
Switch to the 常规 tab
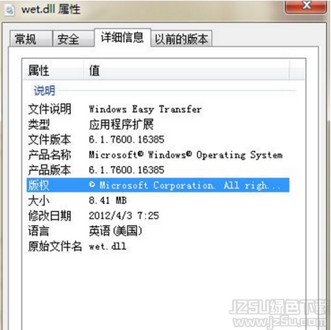(31, 39)
